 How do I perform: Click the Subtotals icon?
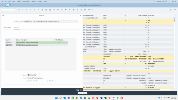point(38,10)
